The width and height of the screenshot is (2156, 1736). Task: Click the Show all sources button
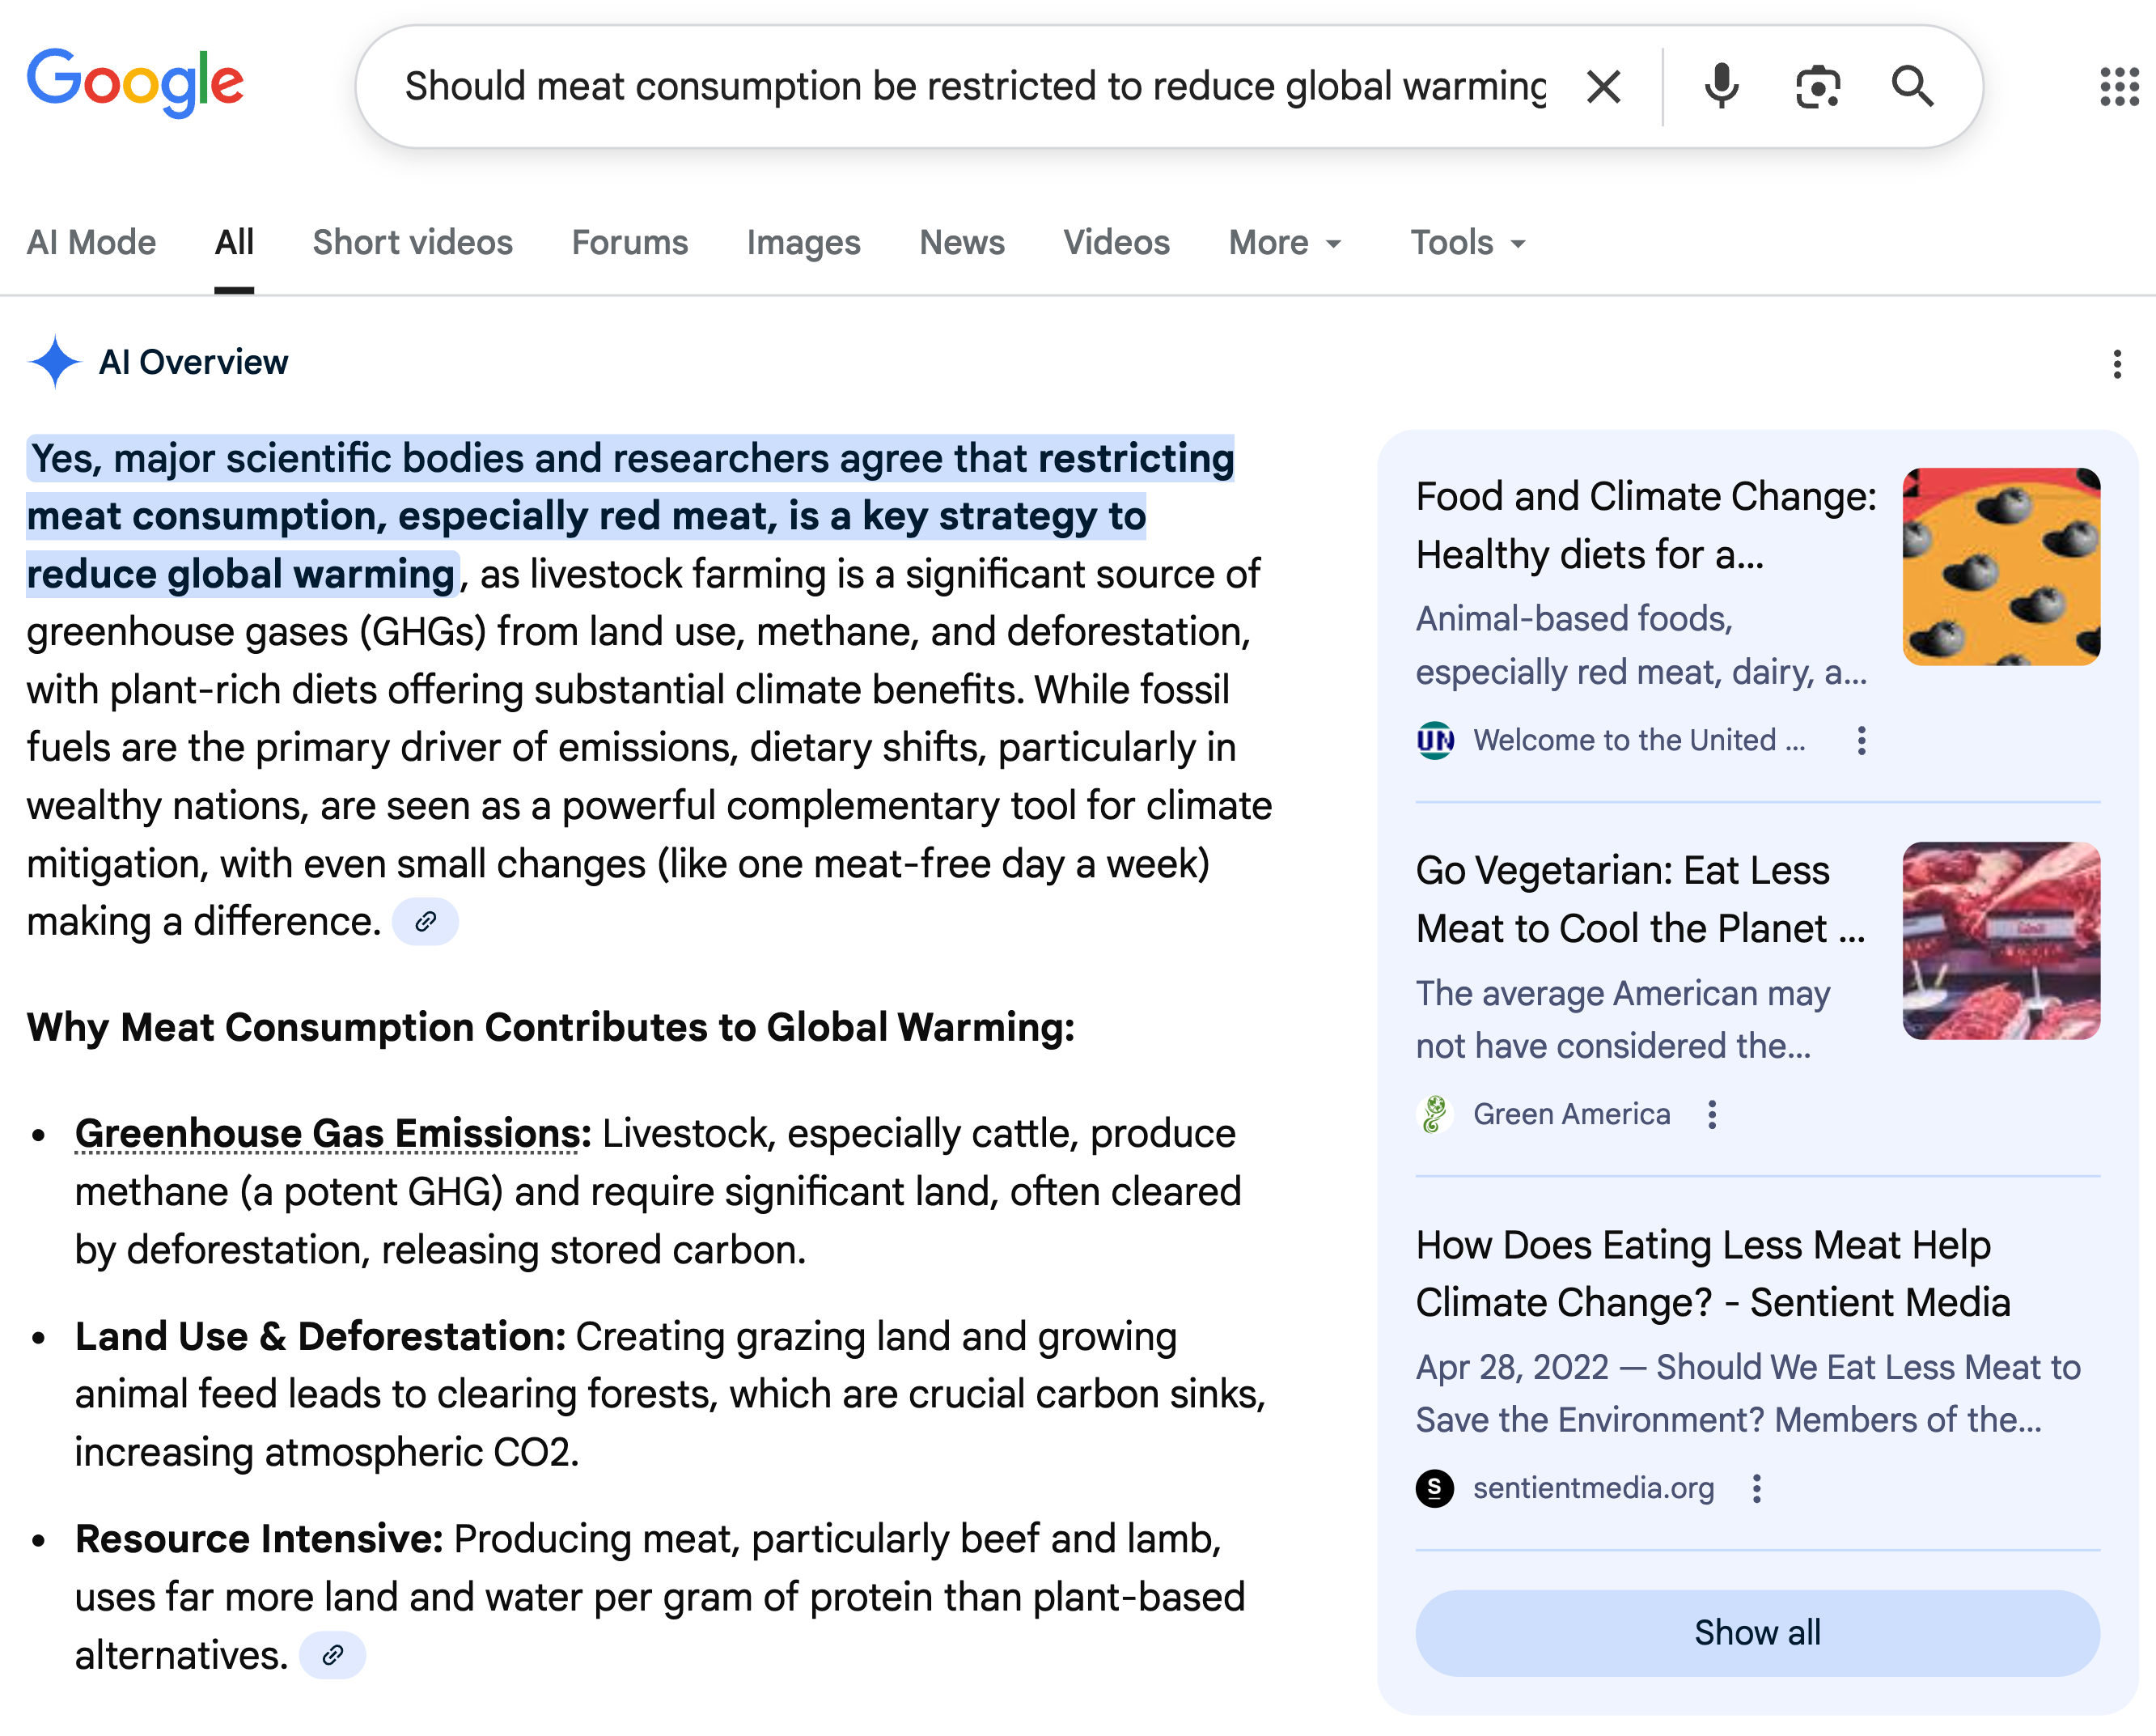1757,1633
